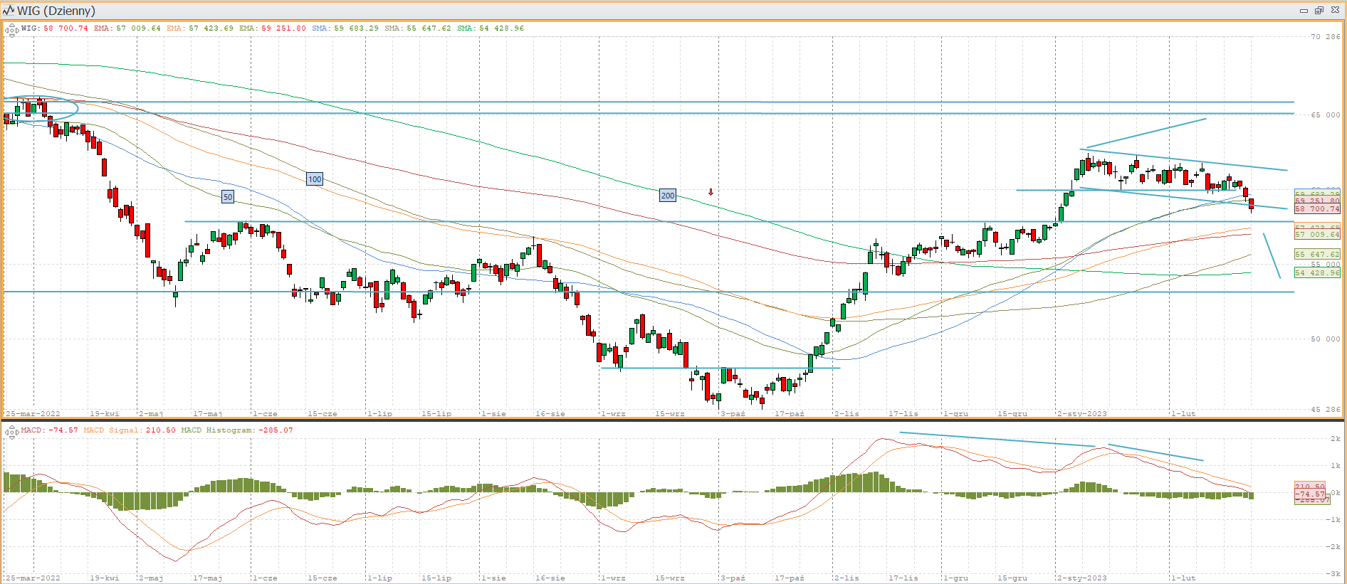Viewport: 1347px width, 584px height.
Task: Select the ellipse drawing at chart's left edge
Action: click(x=41, y=109)
